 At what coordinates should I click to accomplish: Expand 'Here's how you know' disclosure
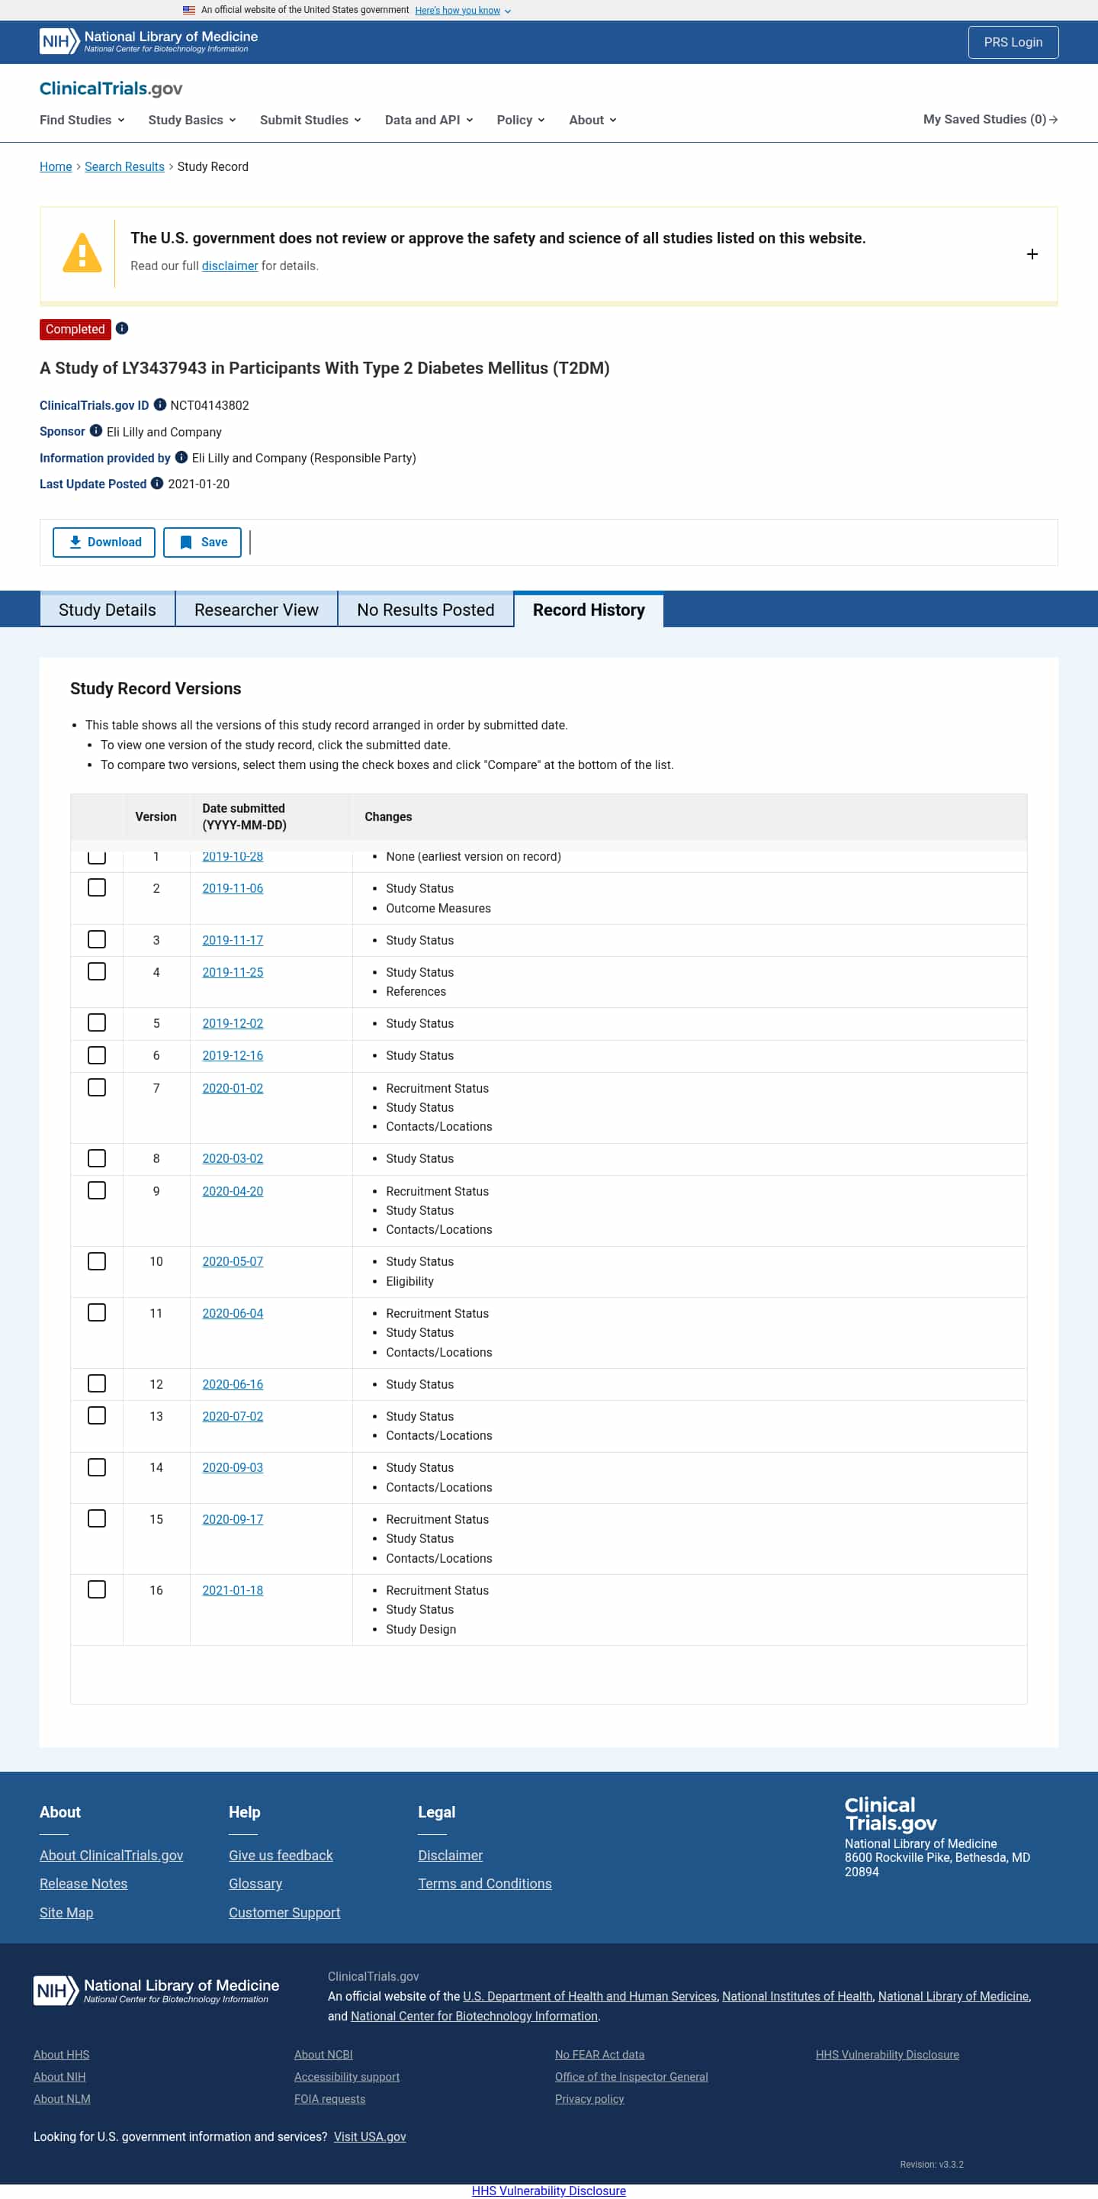462,10
